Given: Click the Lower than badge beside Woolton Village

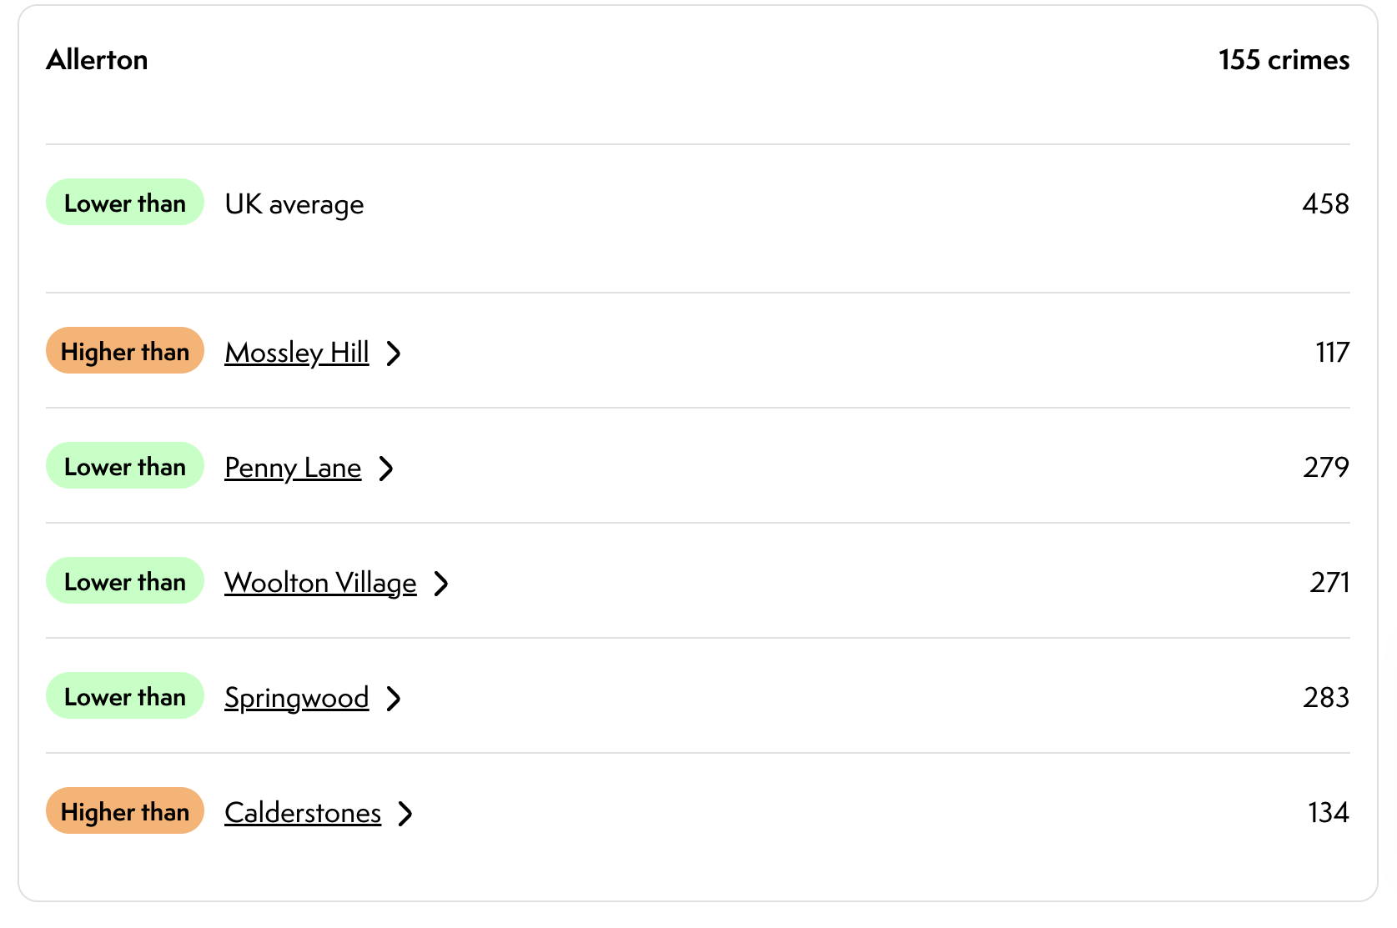Looking at the screenshot, I should click(x=125, y=581).
